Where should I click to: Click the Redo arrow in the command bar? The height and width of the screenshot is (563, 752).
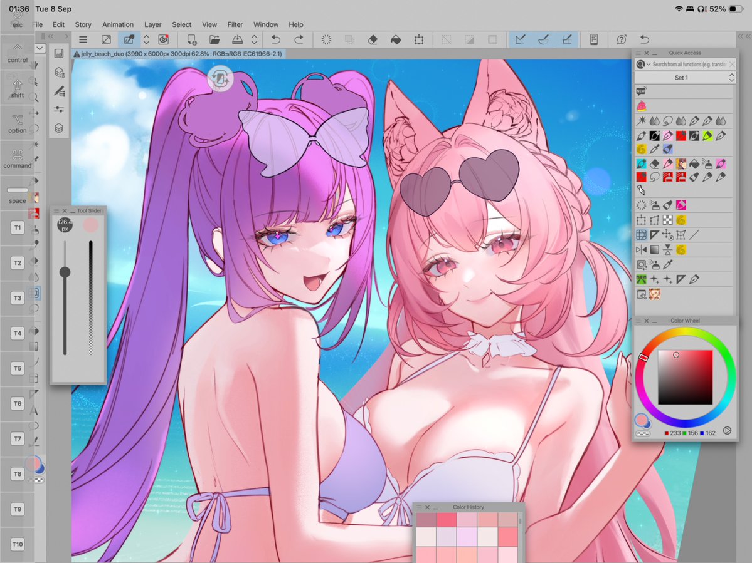click(299, 39)
